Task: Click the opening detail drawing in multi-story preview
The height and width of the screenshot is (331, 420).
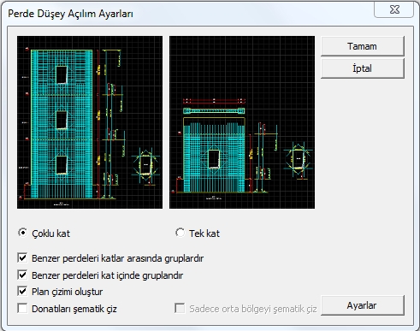Action: (x=145, y=165)
